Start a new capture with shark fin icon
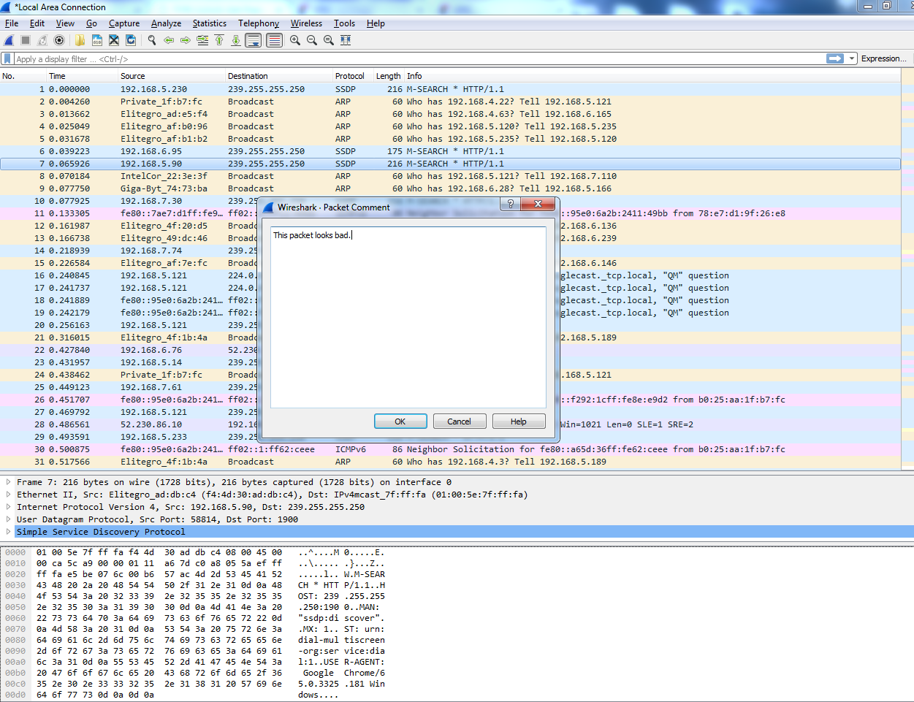This screenshot has width=914, height=702. [x=9, y=40]
